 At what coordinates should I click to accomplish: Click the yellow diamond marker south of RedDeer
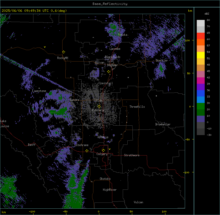pos(109,72)
